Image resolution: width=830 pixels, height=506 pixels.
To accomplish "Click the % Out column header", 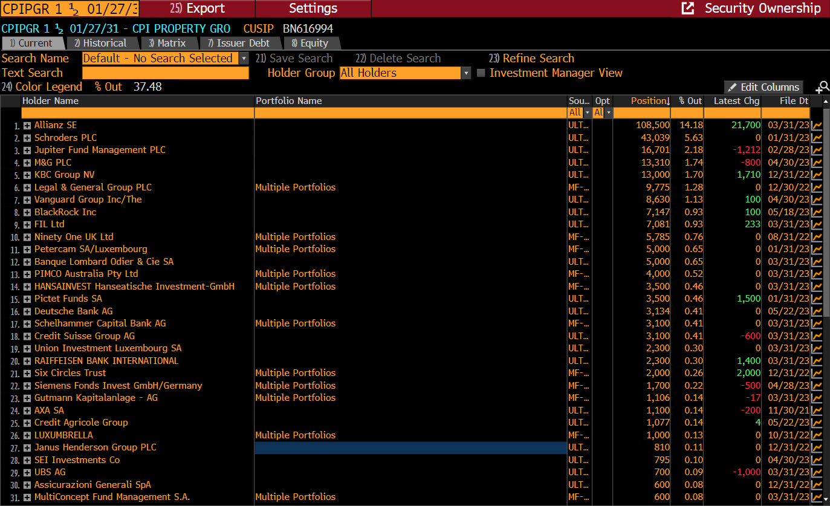I will coord(687,101).
